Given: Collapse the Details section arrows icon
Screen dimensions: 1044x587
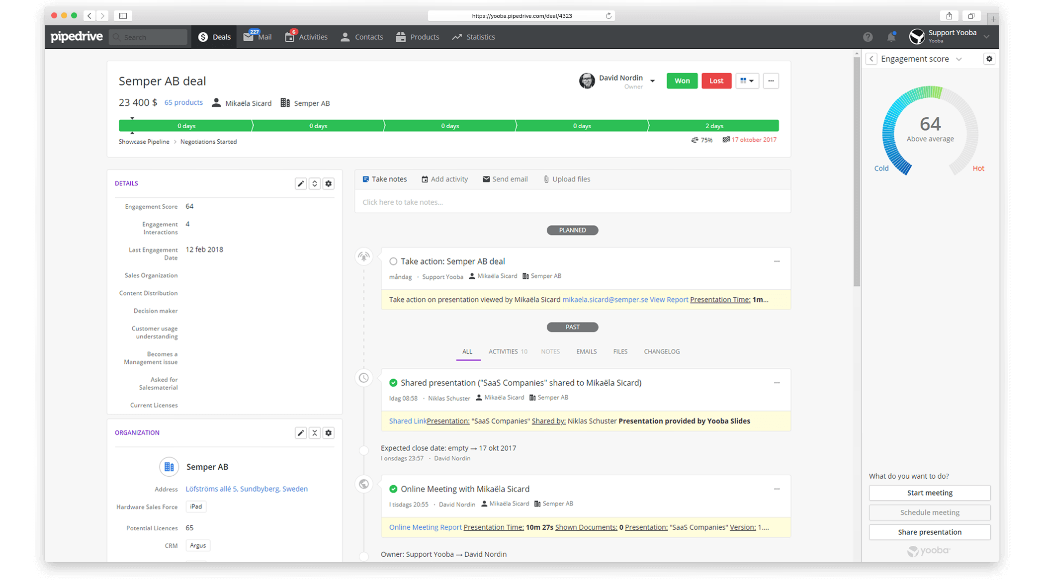Looking at the screenshot, I should 315,183.
